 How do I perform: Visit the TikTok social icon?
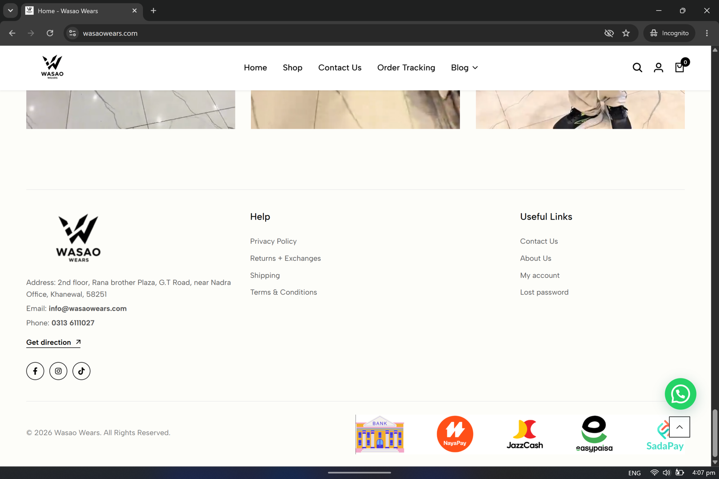pos(81,371)
